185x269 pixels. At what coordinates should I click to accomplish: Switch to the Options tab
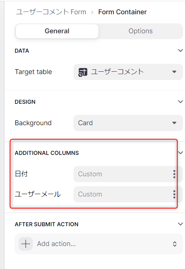coord(140,31)
